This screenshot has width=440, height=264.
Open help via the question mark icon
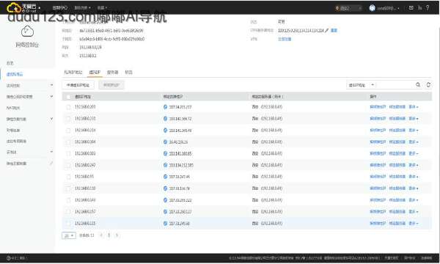point(428,8)
